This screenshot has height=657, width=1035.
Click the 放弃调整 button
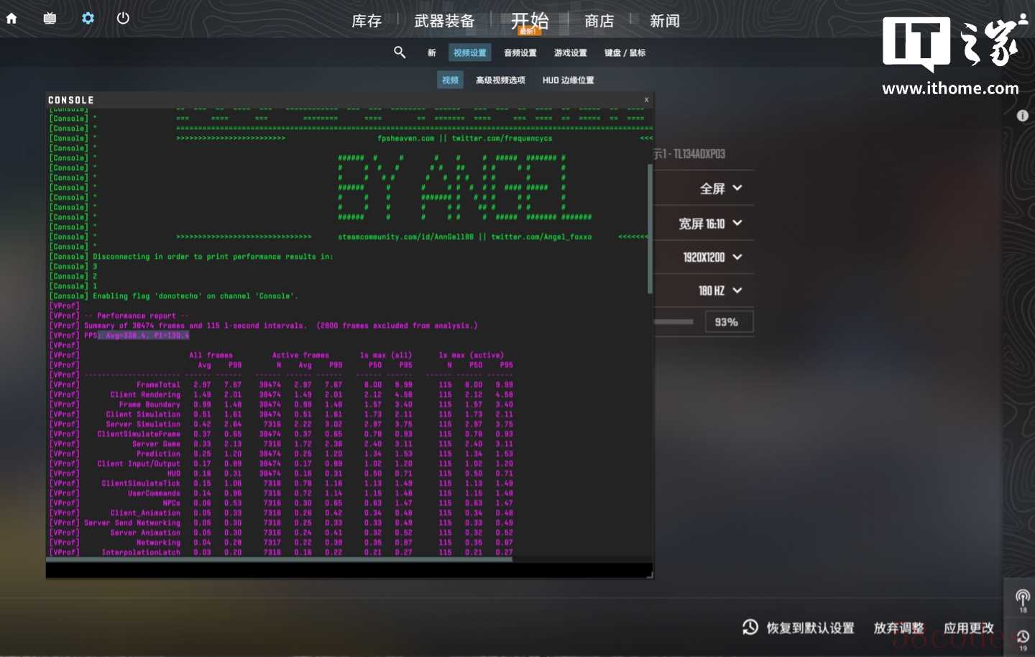(x=898, y=628)
